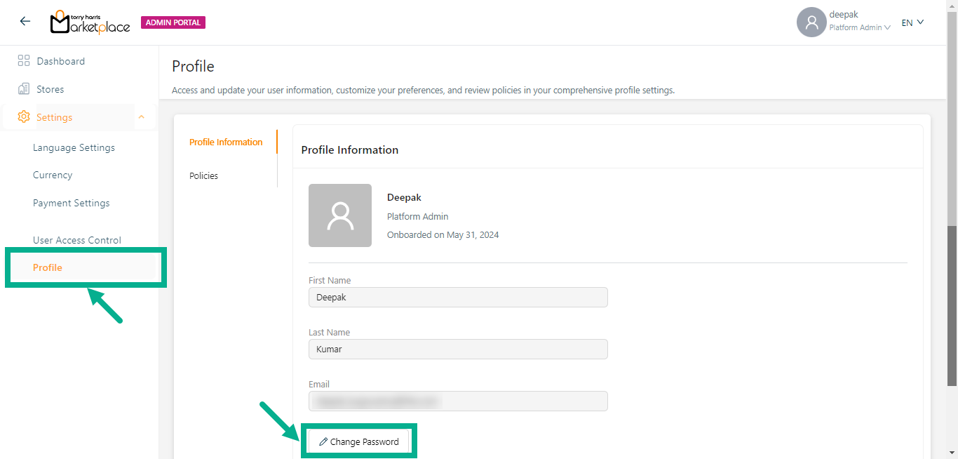The height and width of the screenshot is (459, 958).
Task: Click the Change Password button
Action: (x=359, y=442)
